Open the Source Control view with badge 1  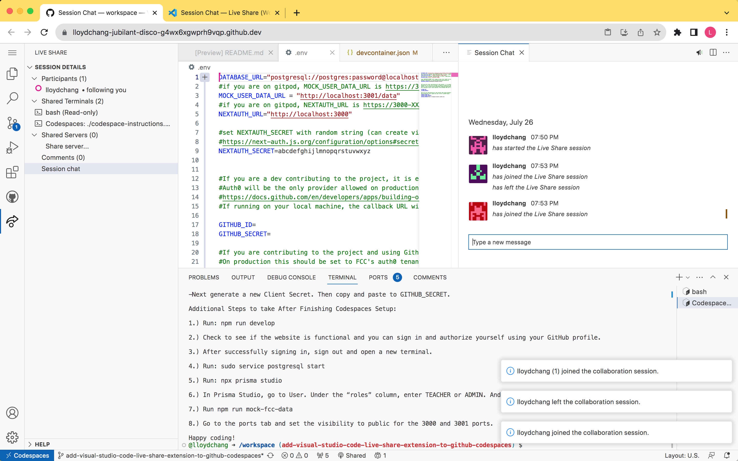click(12, 123)
